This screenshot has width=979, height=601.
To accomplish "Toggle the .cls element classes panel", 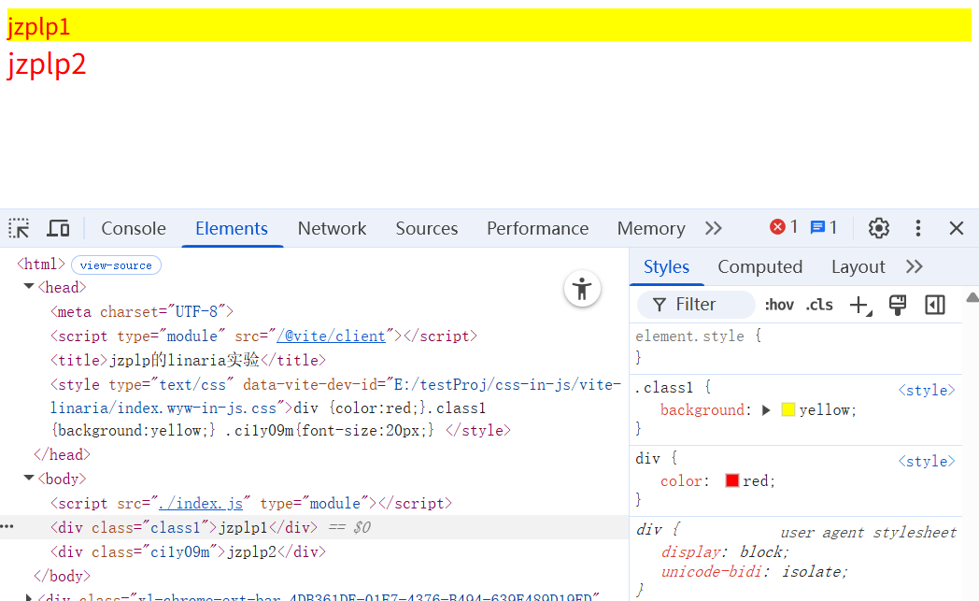I will tap(819, 305).
